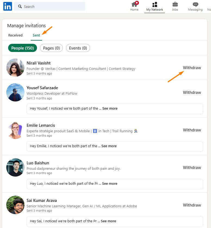211x228 pixels.
Task: Expand See more in Luo's message
Action: pyautogui.click(x=110, y=183)
